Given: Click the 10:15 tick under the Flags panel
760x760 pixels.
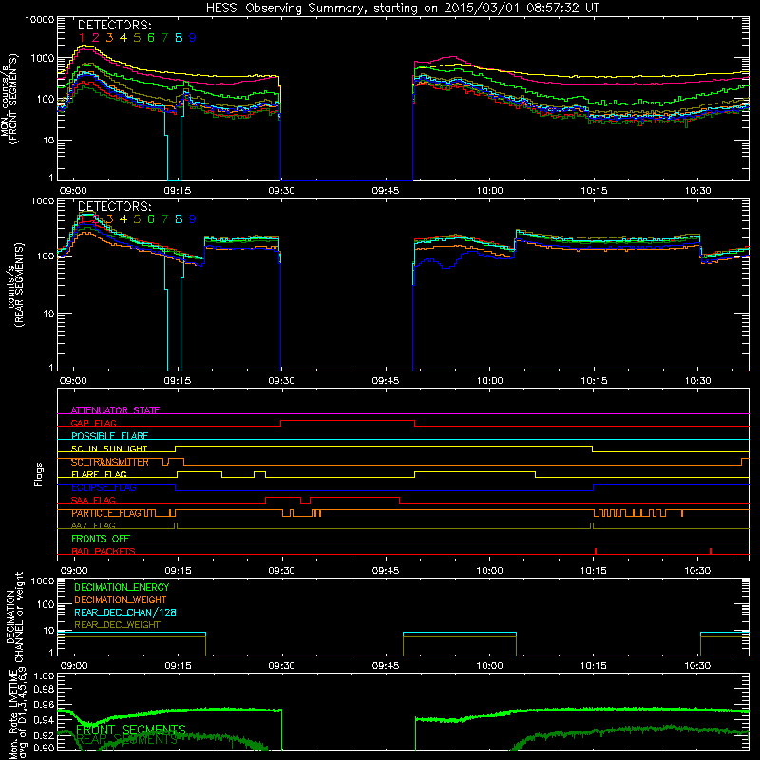Looking at the screenshot, I should pos(594,571).
